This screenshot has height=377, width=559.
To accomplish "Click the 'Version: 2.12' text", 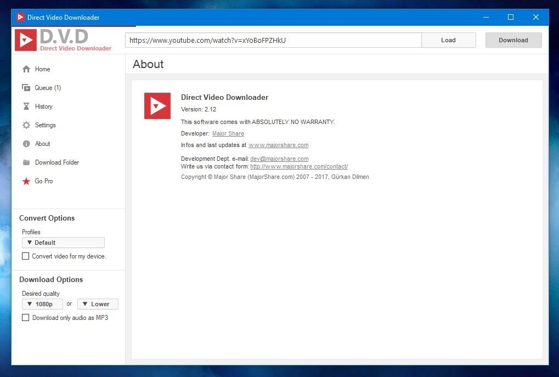I will pos(199,110).
